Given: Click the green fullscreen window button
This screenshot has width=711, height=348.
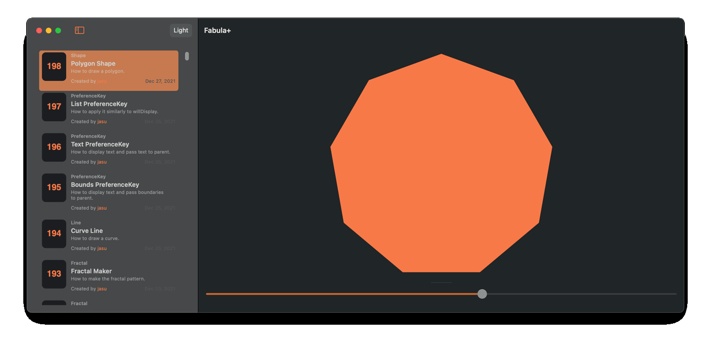Looking at the screenshot, I should 58,30.
